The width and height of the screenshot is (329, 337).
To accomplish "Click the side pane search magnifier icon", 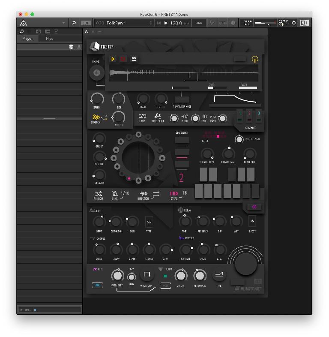I will coord(21,32).
